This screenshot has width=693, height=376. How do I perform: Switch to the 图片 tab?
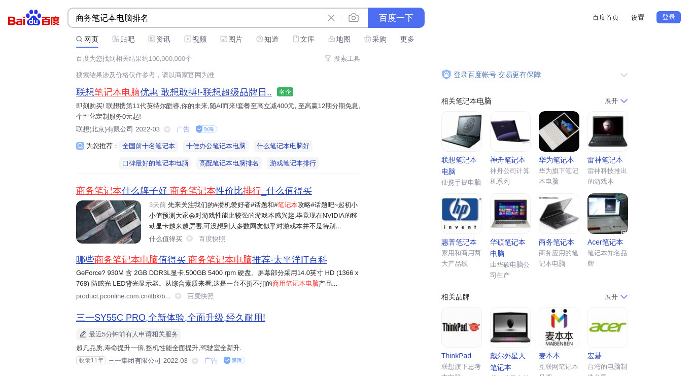[x=231, y=39]
